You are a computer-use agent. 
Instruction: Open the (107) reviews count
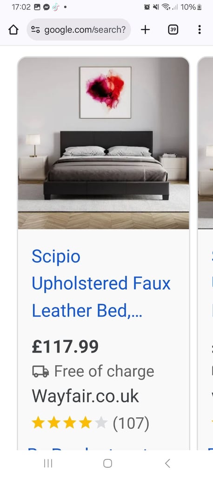(x=131, y=423)
